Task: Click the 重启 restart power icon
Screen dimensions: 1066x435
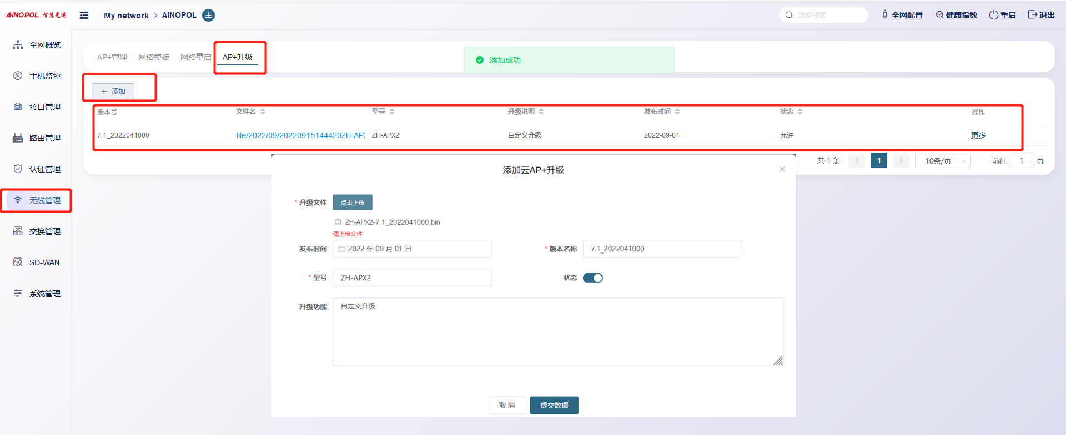Action: pyautogui.click(x=994, y=15)
